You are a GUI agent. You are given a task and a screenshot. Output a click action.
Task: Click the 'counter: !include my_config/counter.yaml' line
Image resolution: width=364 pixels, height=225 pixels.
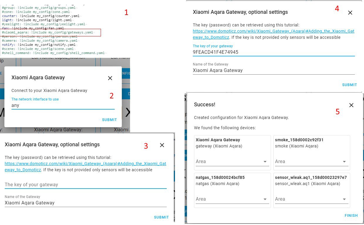pyautogui.click(x=40, y=16)
